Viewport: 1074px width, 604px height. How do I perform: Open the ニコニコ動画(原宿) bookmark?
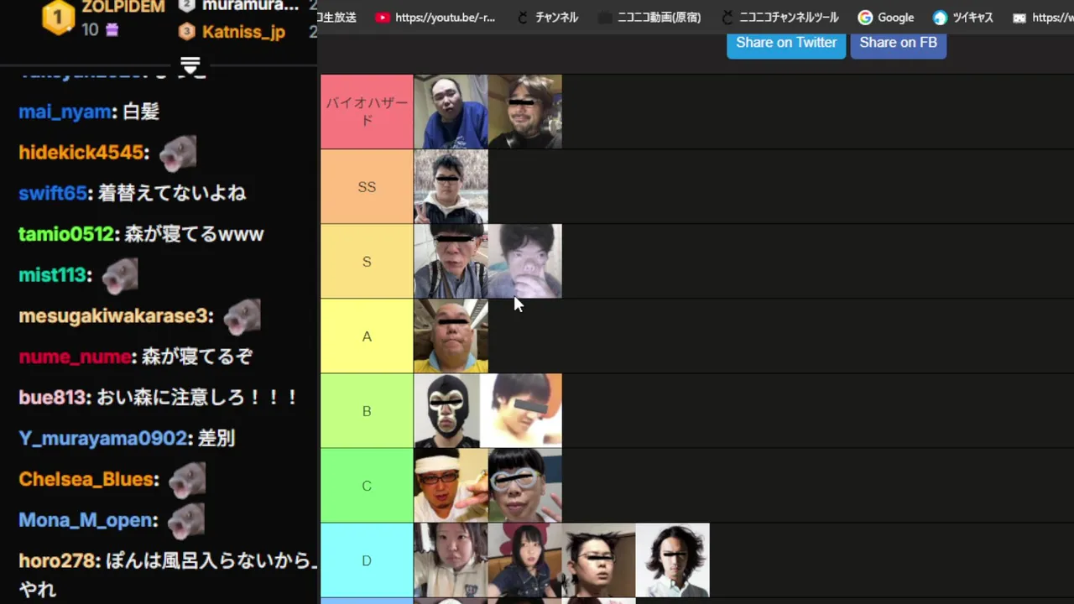point(649,17)
